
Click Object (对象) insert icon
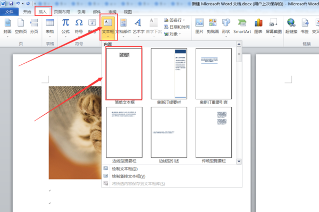click(x=166, y=34)
